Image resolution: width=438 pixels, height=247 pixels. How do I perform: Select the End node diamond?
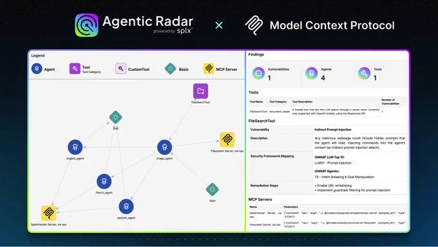[x=116, y=117]
